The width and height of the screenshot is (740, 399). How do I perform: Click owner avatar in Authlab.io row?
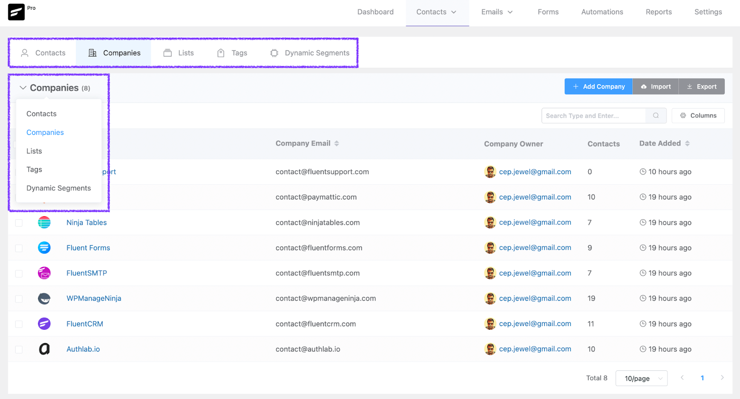(490, 349)
